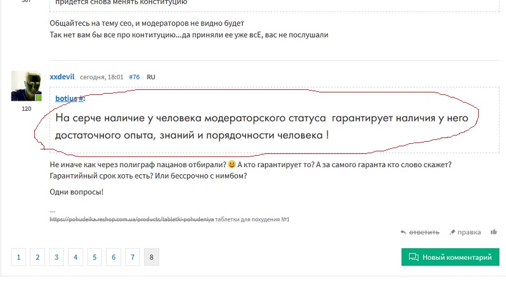Click the text 'Одни вопросы!'
Viewport: 506px width, 285px height.
pyautogui.click(x=77, y=192)
